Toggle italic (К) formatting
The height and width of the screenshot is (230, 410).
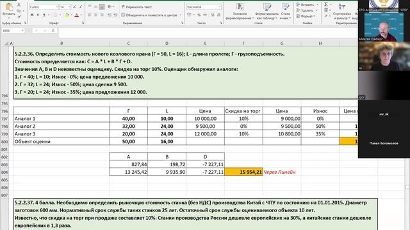tap(38, 15)
